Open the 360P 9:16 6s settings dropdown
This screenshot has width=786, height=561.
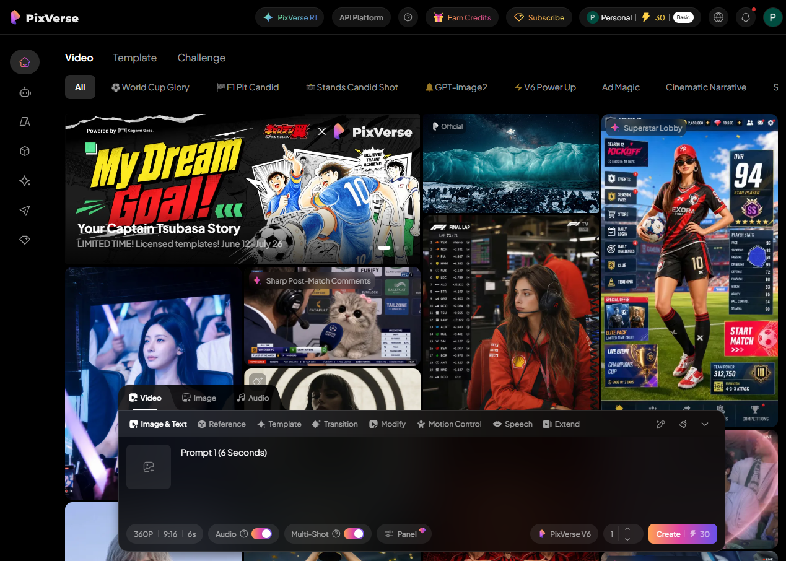(165, 534)
